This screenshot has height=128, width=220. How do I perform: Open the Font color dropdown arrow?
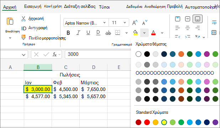pos(162,33)
